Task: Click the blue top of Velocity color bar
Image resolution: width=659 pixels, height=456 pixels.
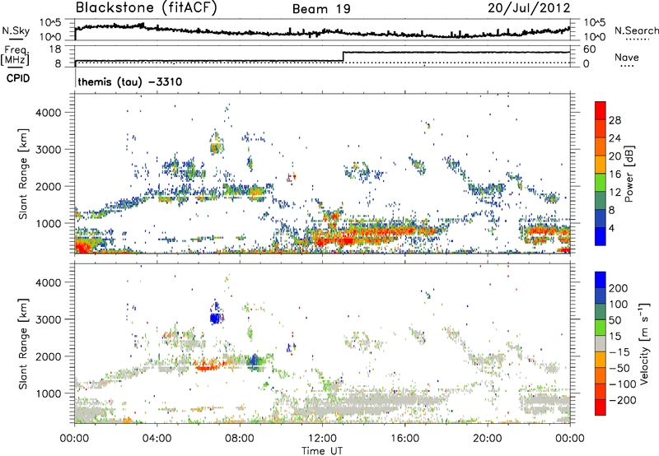Action: 601,280
